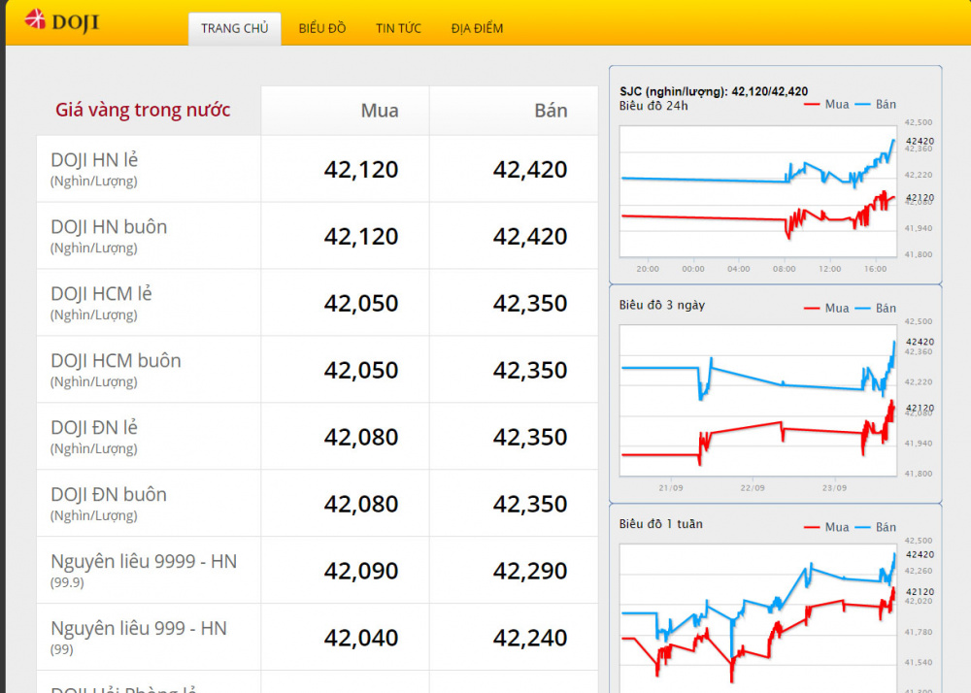This screenshot has width=971, height=693.
Task: Click DOJI HCM buôn sell price 42,350
Action: (x=530, y=370)
